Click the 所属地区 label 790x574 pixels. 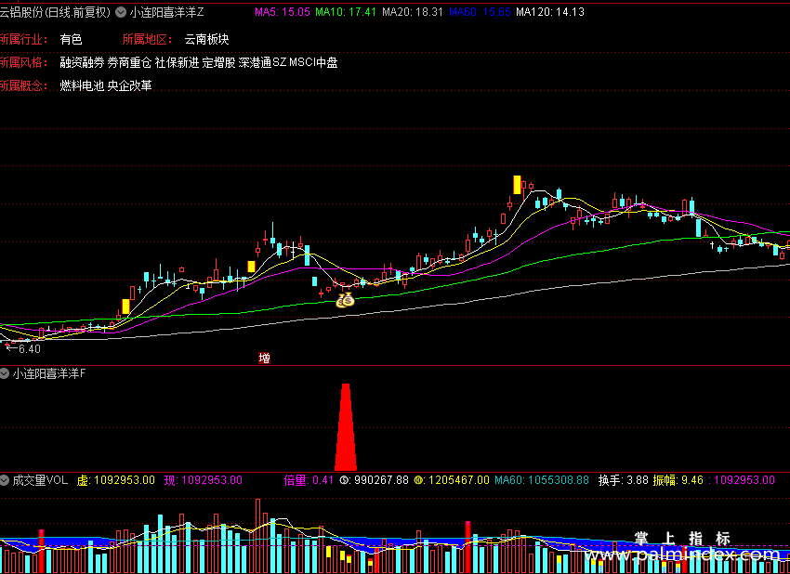[147, 39]
